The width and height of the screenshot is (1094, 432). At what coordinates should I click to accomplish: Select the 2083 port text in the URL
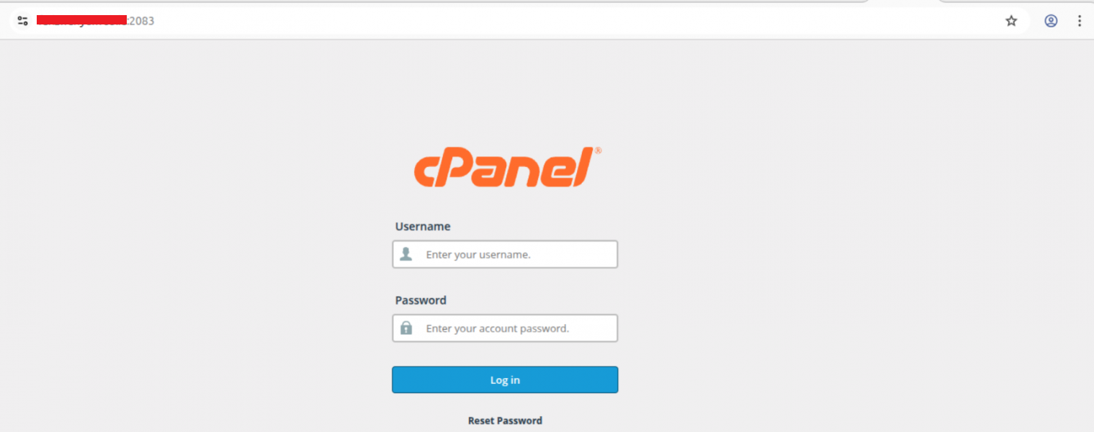[x=142, y=21]
